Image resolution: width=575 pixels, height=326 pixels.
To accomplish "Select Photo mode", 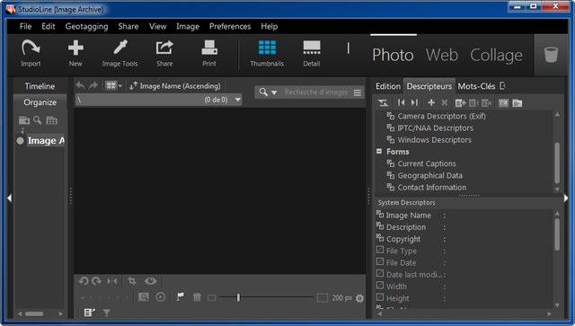I will 393,55.
